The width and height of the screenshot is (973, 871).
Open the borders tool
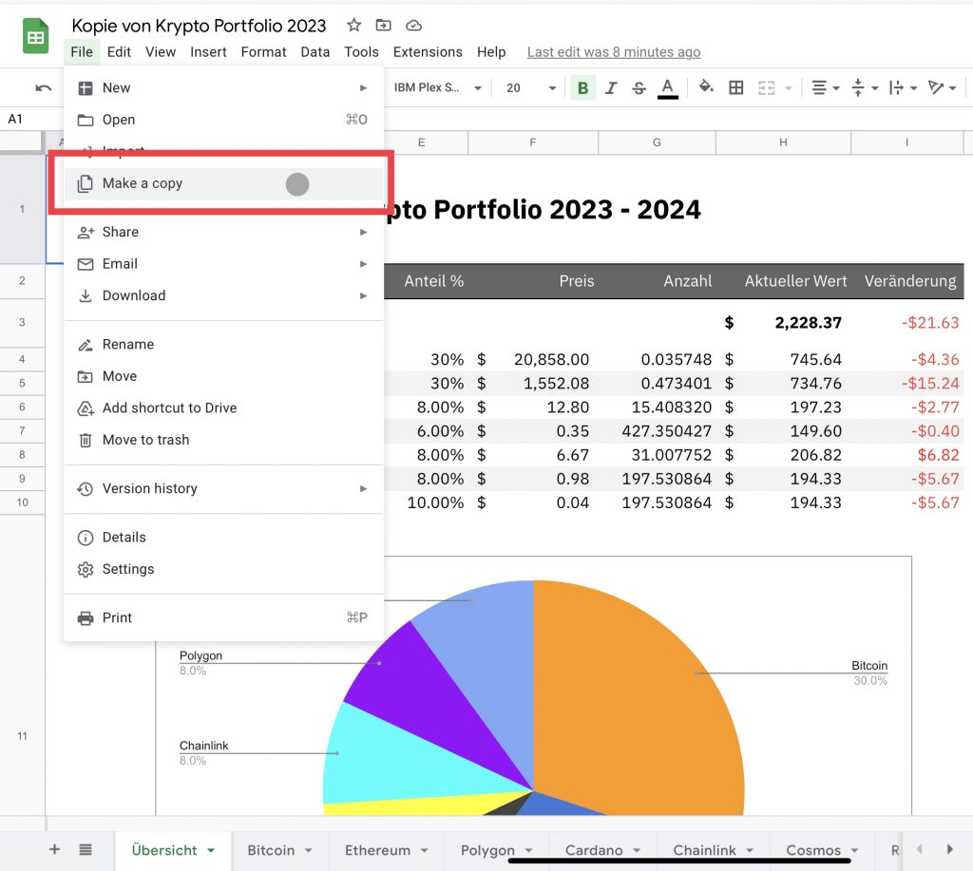(736, 88)
